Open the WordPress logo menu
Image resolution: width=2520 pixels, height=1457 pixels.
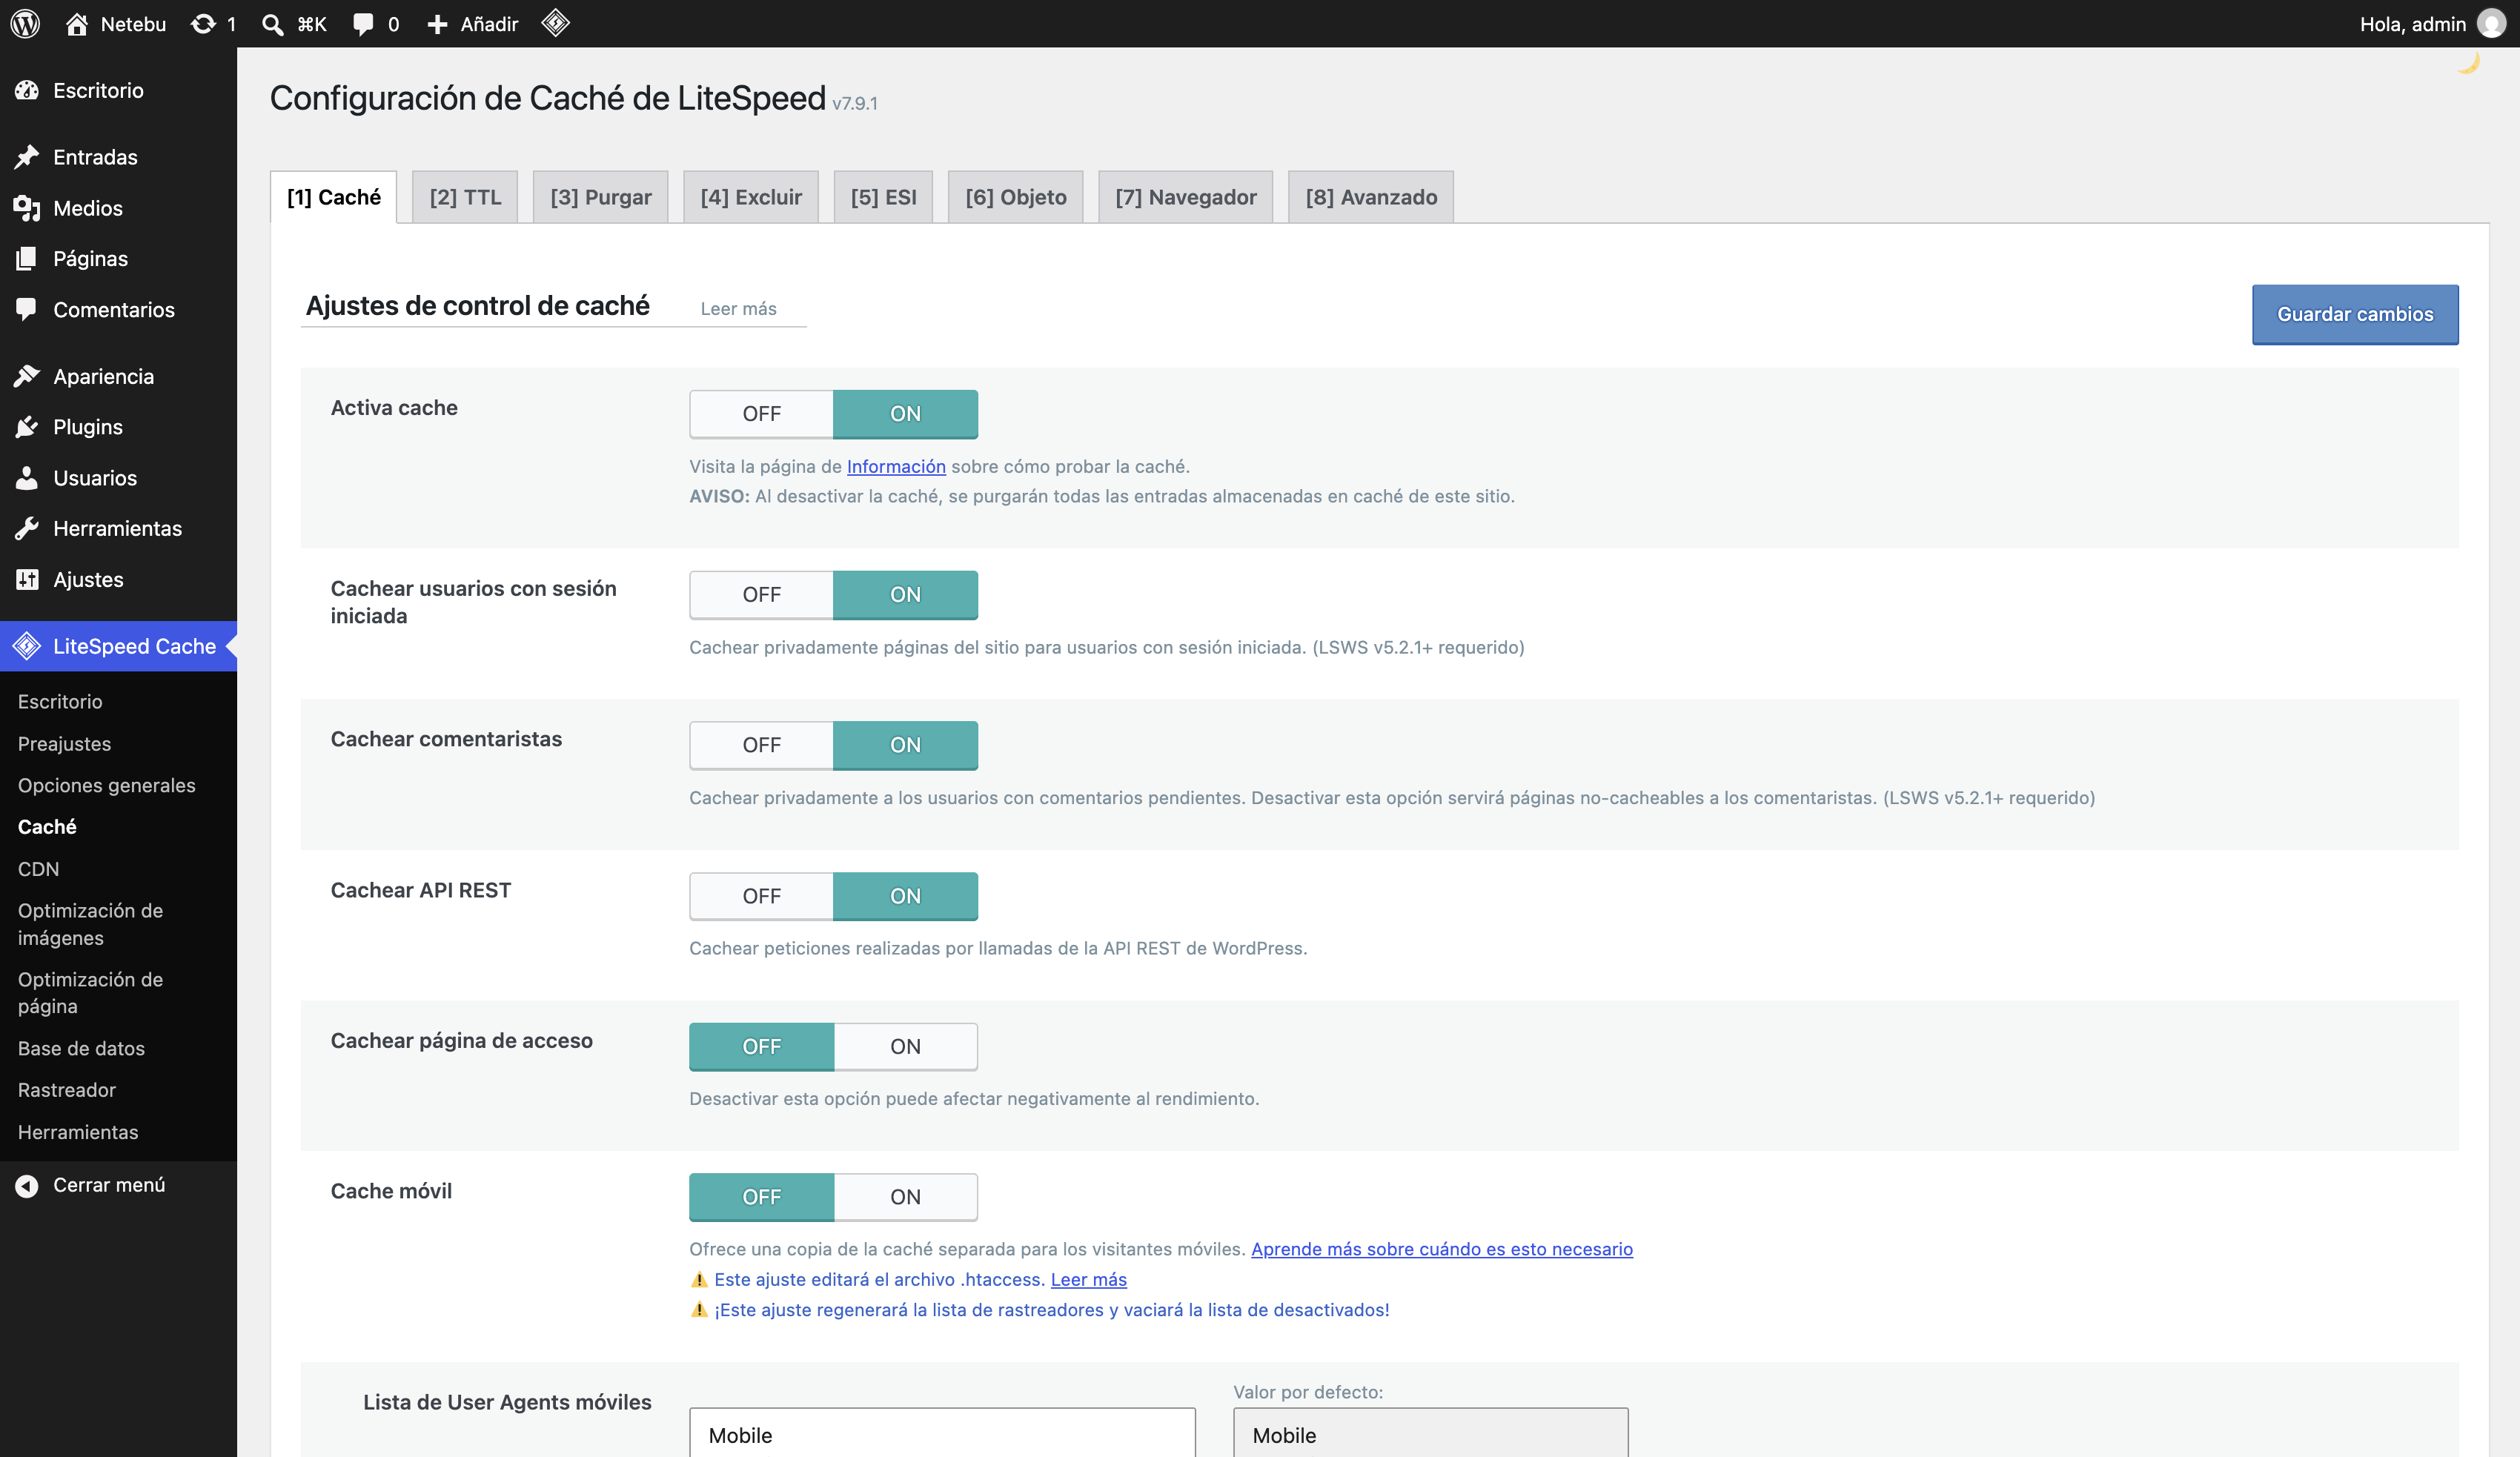pos(25,24)
